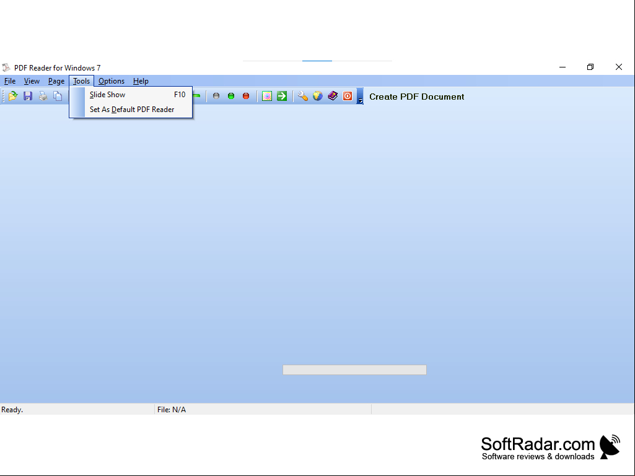Open the File menu
Screen dimensions: 635x476
(x=10, y=81)
